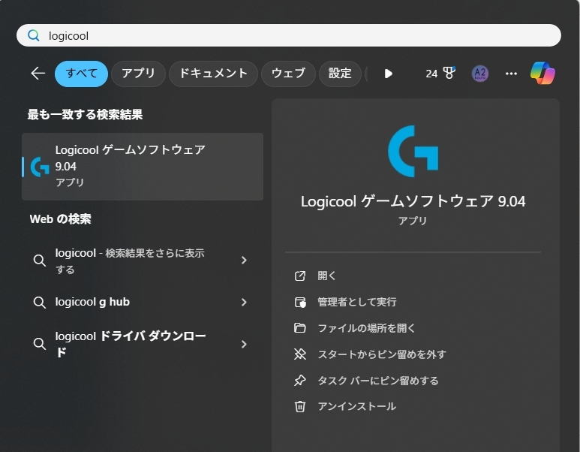The width and height of the screenshot is (580, 452).
Task: Click the open (開く) external-link icon
Action: [299, 276]
